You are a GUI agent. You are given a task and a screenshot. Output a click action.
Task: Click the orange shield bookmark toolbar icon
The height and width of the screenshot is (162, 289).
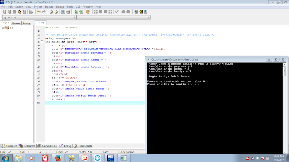[88, 12]
